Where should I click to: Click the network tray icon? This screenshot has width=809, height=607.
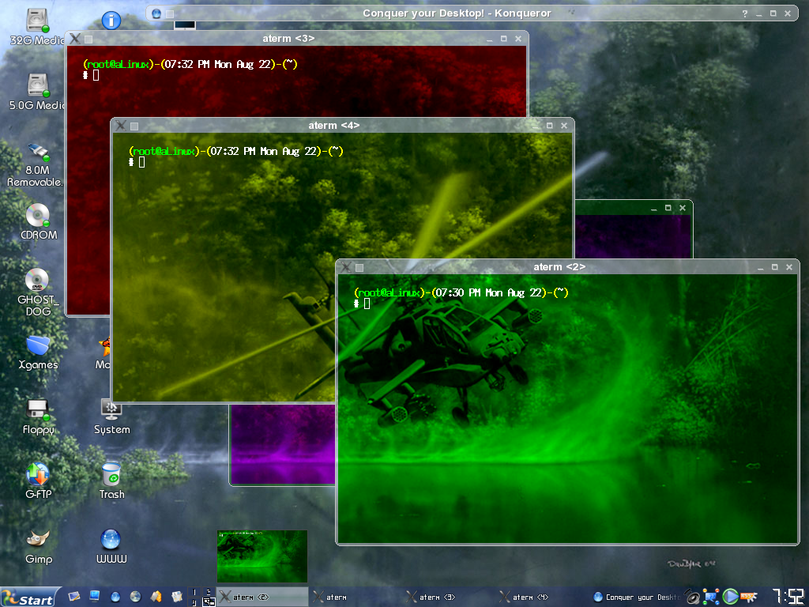tap(711, 598)
